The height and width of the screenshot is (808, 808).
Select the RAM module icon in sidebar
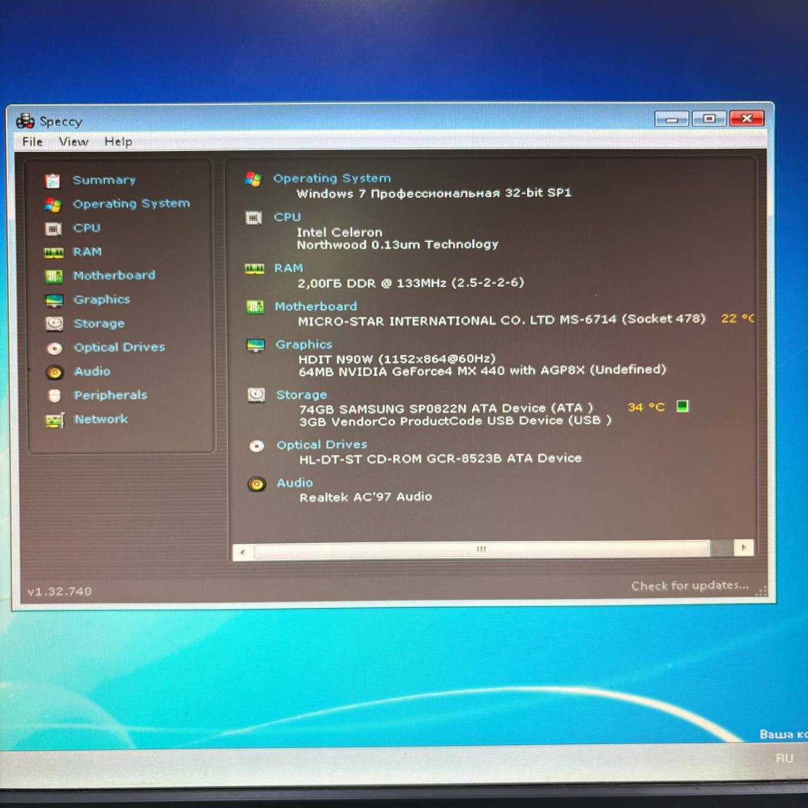coord(53,253)
